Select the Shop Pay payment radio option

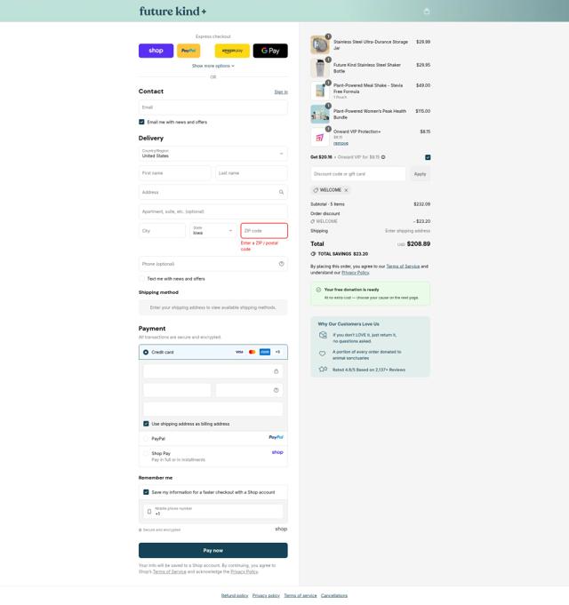point(146,453)
